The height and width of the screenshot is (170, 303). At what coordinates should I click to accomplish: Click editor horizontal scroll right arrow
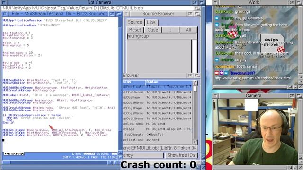tap(115, 162)
